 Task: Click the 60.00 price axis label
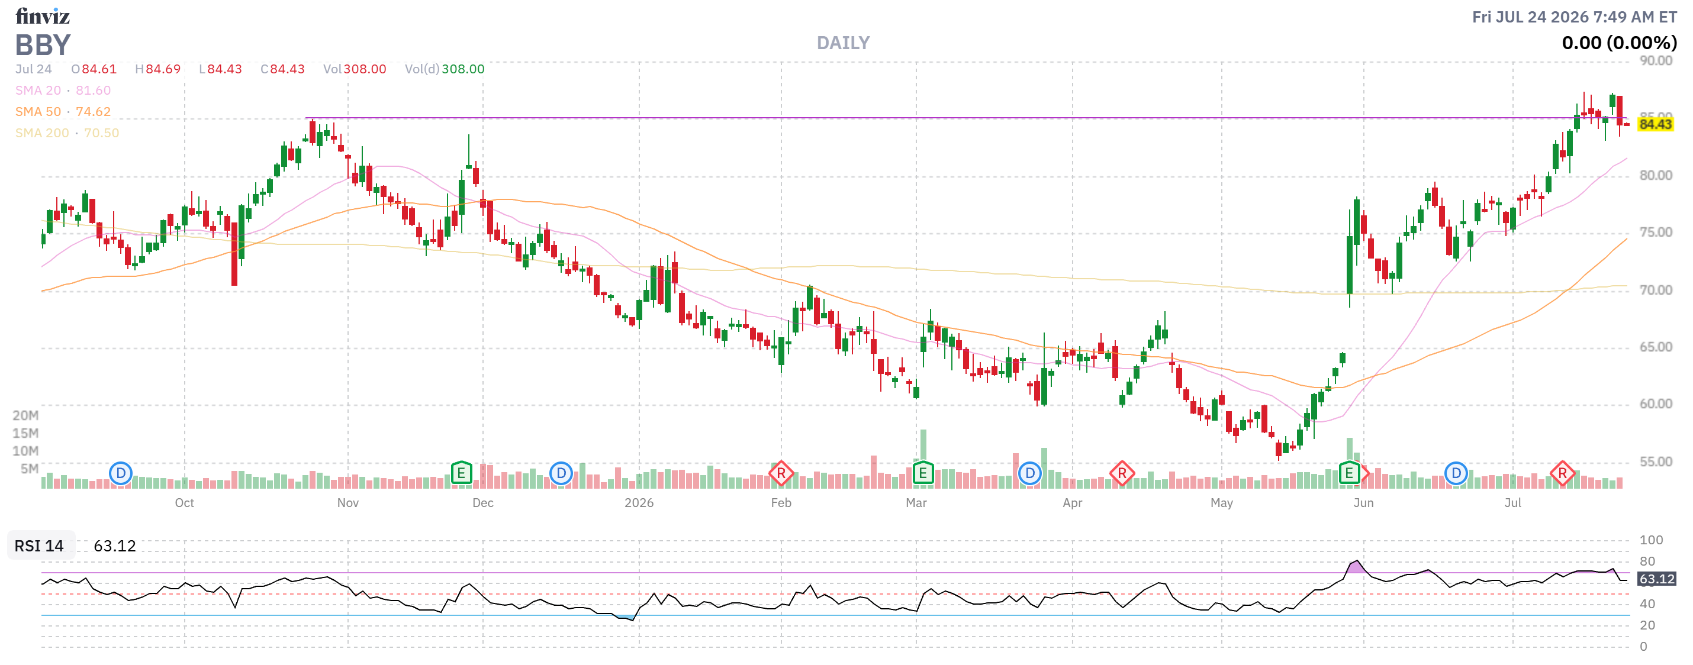pyautogui.click(x=1656, y=404)
